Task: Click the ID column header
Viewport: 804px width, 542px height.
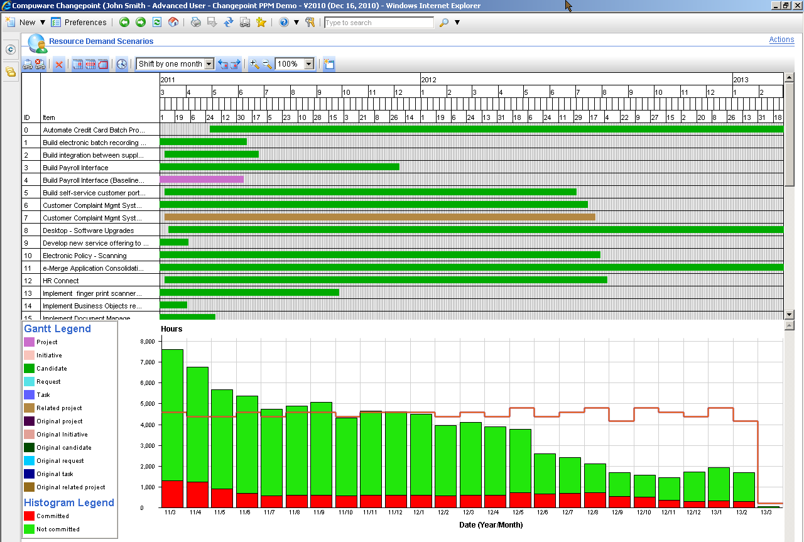Action: [x=27, y=117]
